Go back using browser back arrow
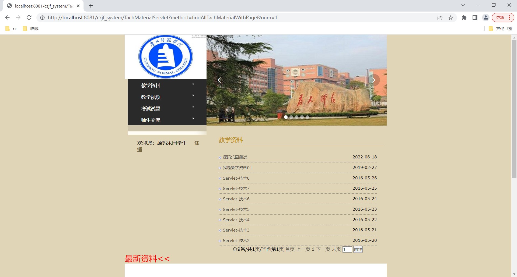This screenshot has height=277, width=517. pos(7,17)
